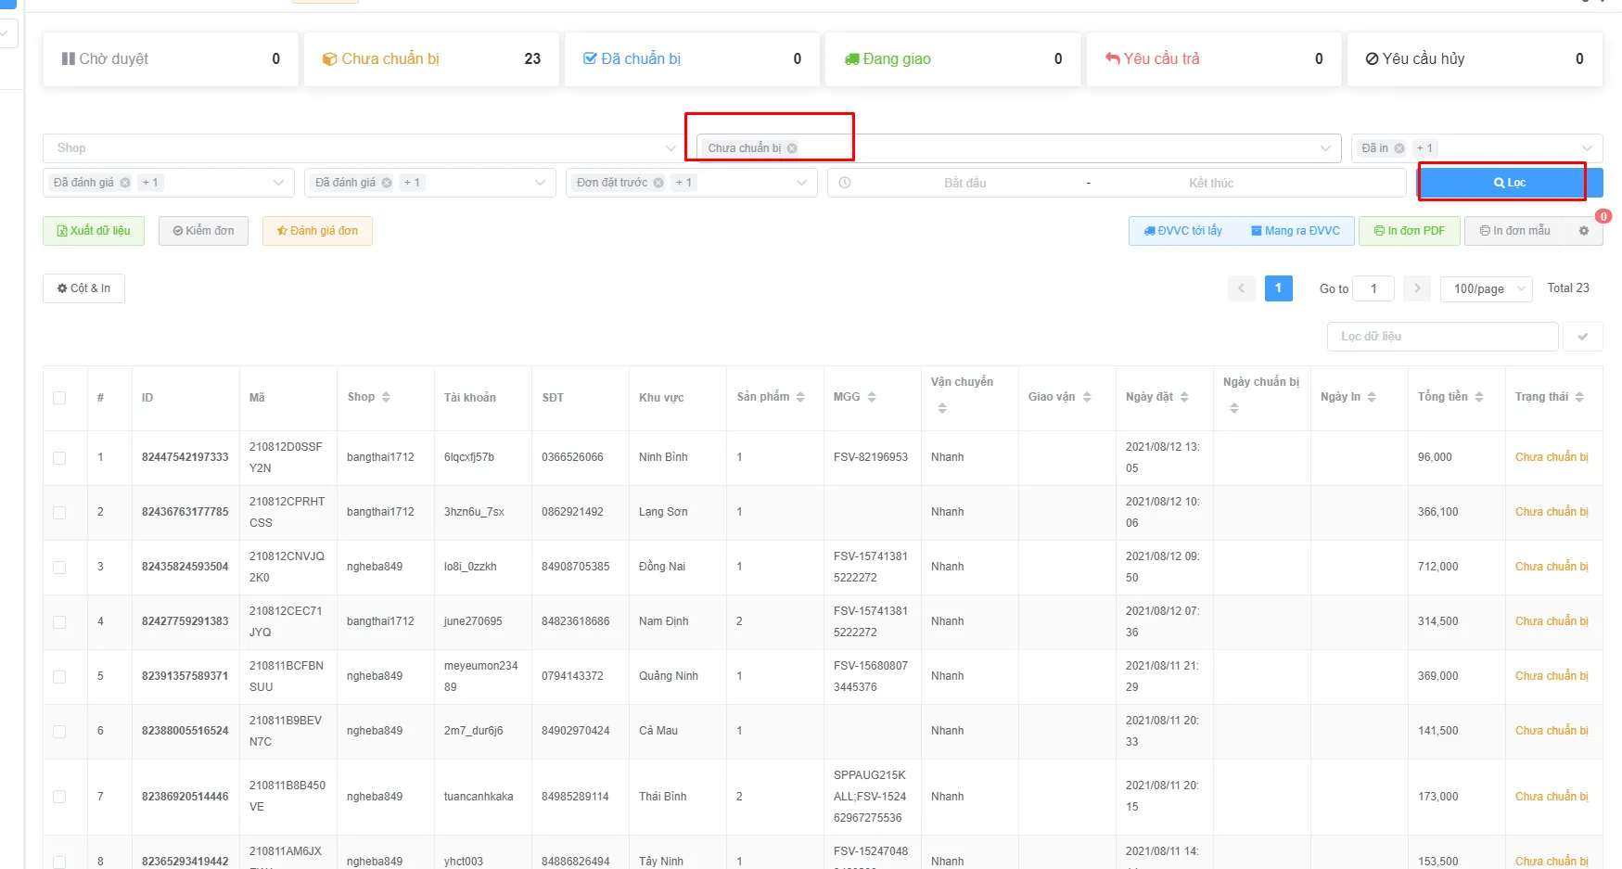Click the 'Lọc dữ liệu' search field
The height and width of the screenshot is (869, 1622).
[x=1442, y=337]
